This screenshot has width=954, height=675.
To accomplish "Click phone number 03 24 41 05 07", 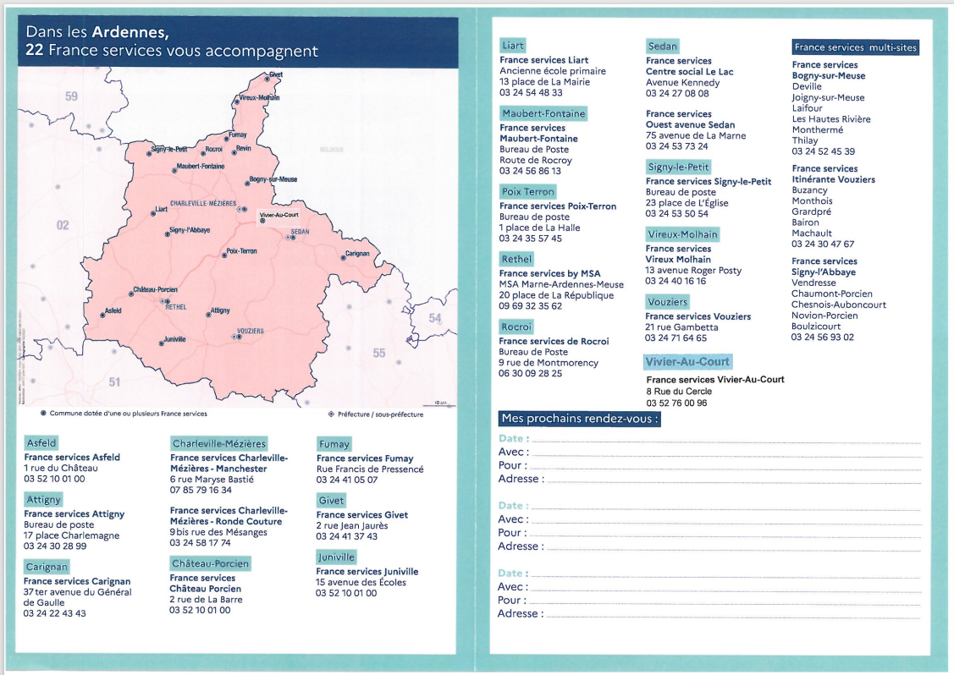I will pos(347,480).
